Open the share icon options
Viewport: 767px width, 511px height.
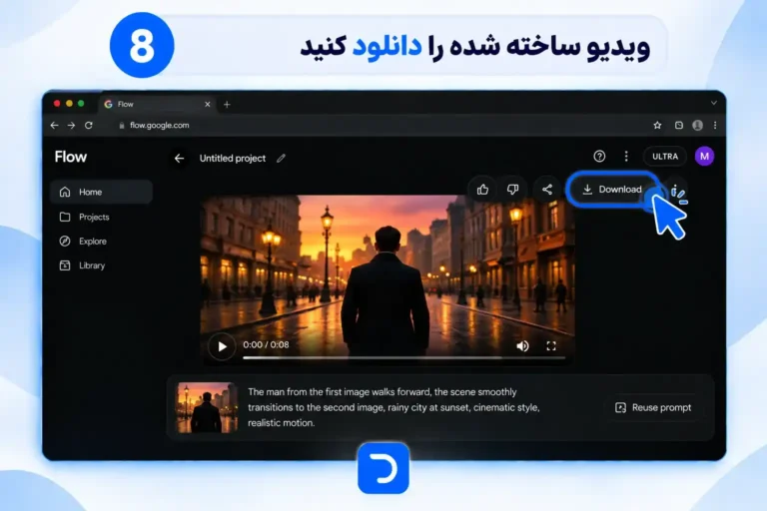pos(547,190)
